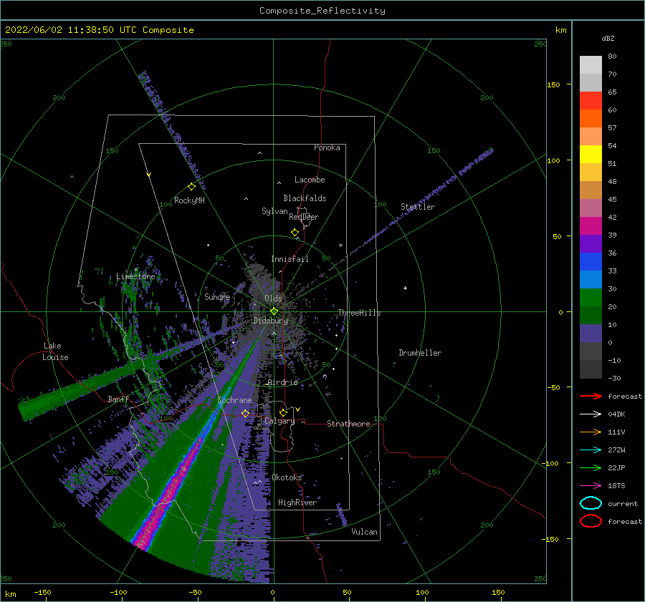Click the Vulcan label
The image size is (645, 602).
(x=364, y=532)
